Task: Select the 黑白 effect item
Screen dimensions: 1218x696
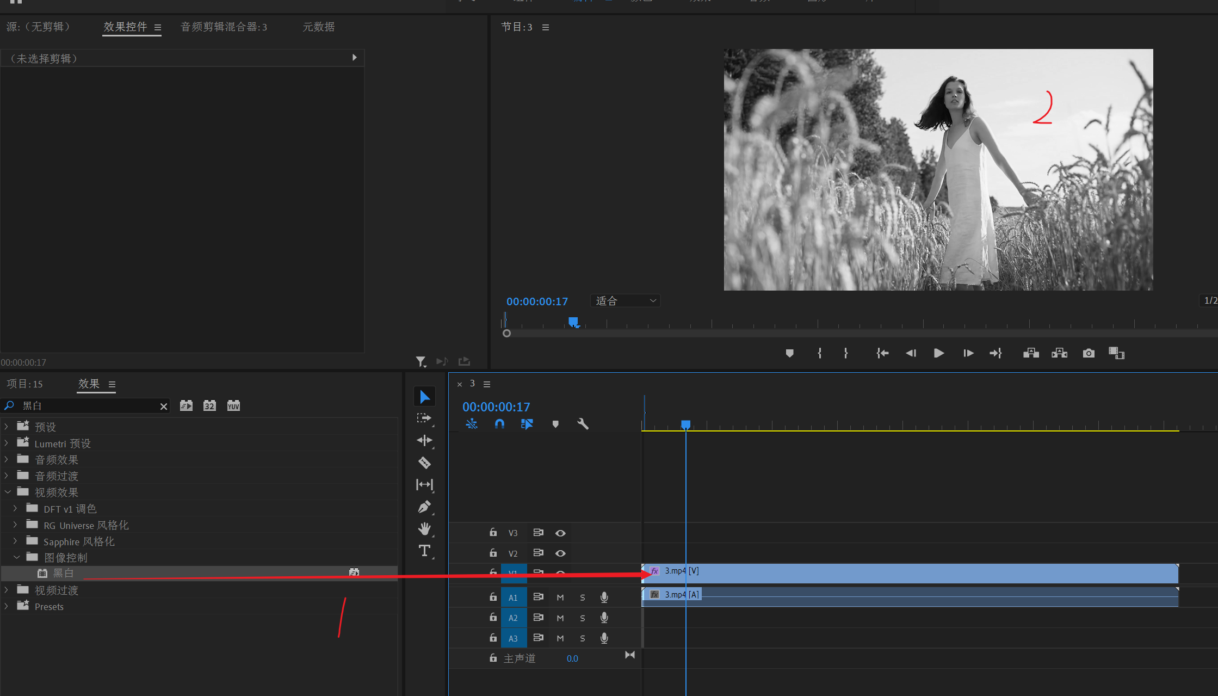Action: pyautogui.click(x=199, y=573)
